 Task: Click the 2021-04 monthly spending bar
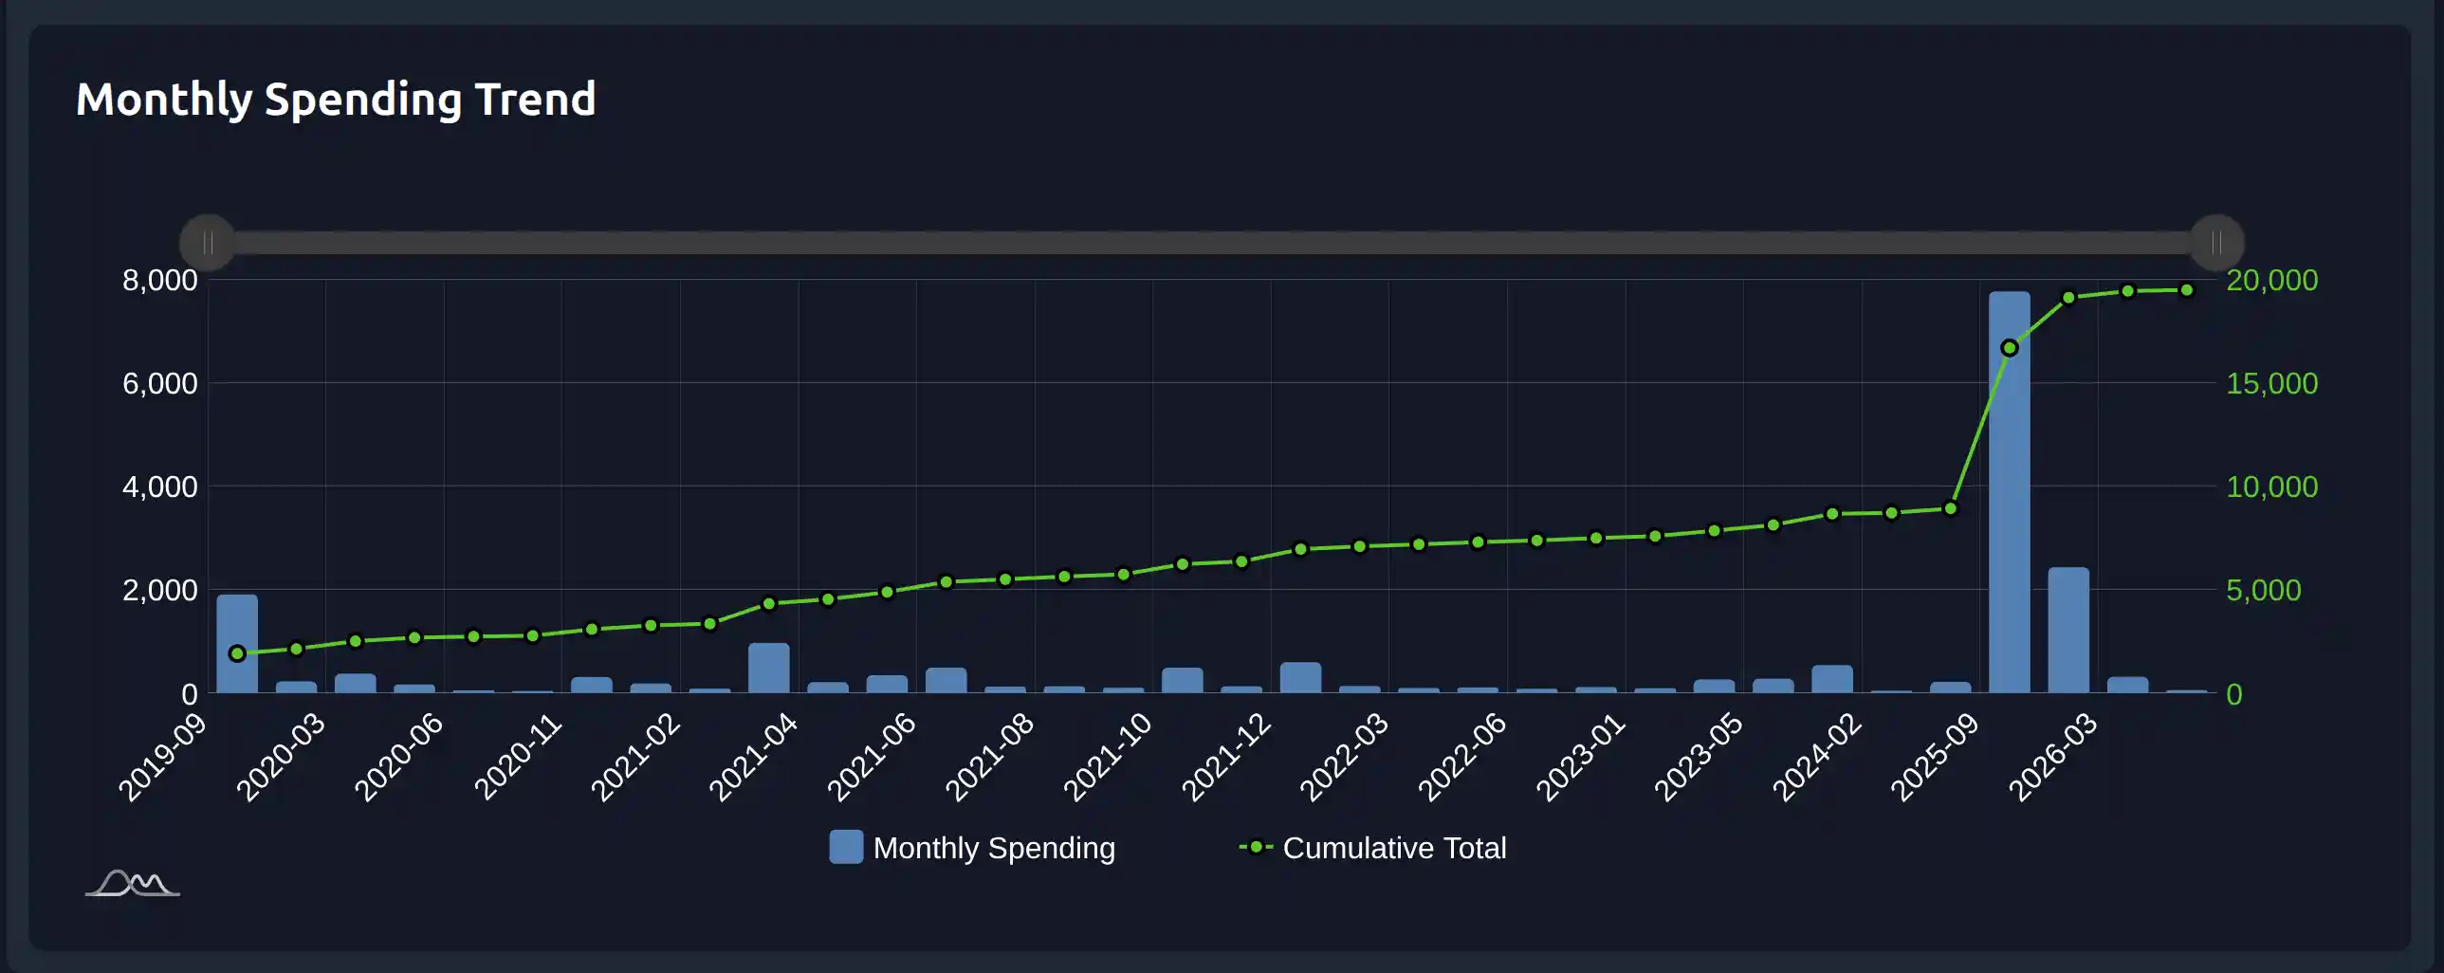768,670
